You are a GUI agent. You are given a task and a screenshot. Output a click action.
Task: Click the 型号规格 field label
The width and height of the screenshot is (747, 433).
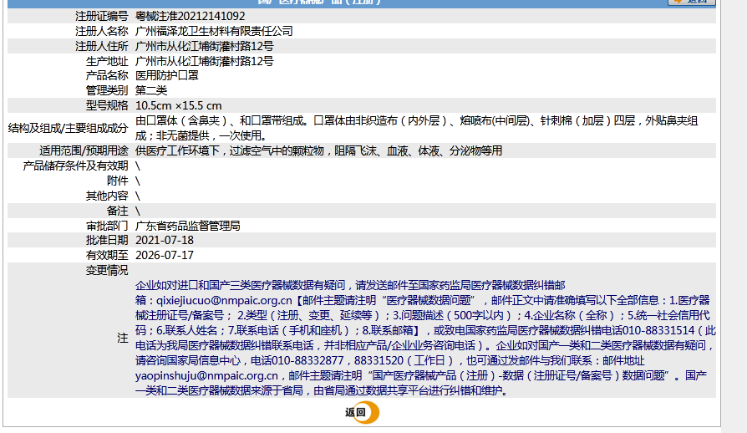(107, 105)
